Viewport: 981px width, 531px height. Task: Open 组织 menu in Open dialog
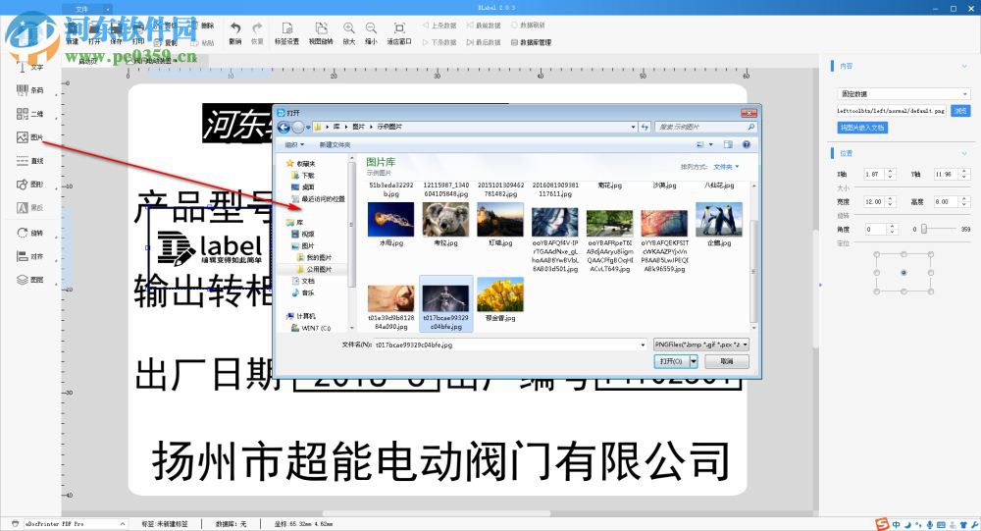click(x=294, y=144)
